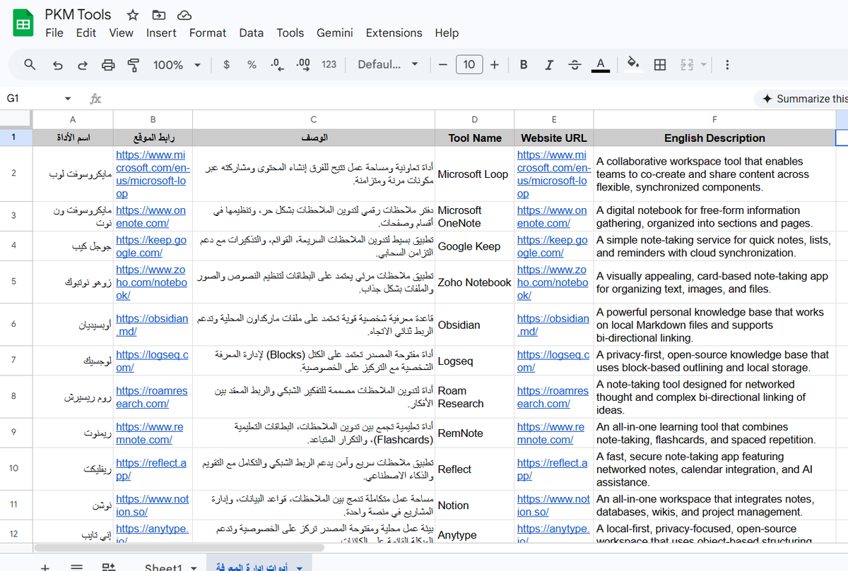Toggle bold formatting
This screenshot has height=571, width=848.
(524, 65)
